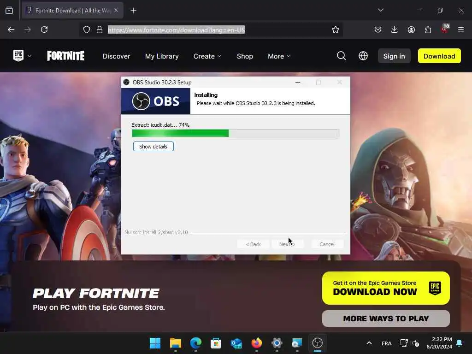Open the network status tray icon
The width and height of the screenshot is (472, 354).
[x=404, y=343]
